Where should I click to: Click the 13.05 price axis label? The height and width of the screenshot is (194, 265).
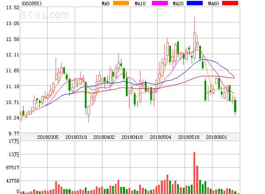point(13,23)
